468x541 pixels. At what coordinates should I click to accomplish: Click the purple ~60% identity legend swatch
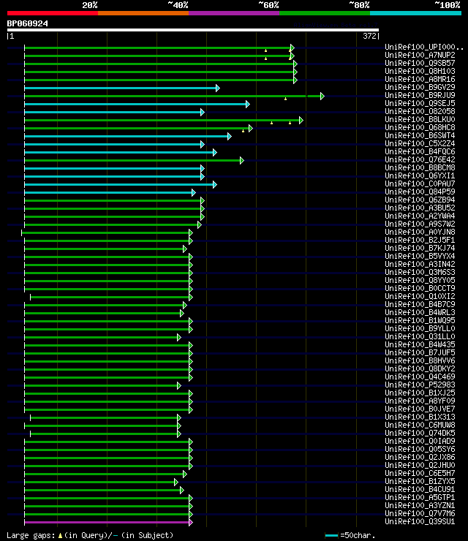click(234, 13)
